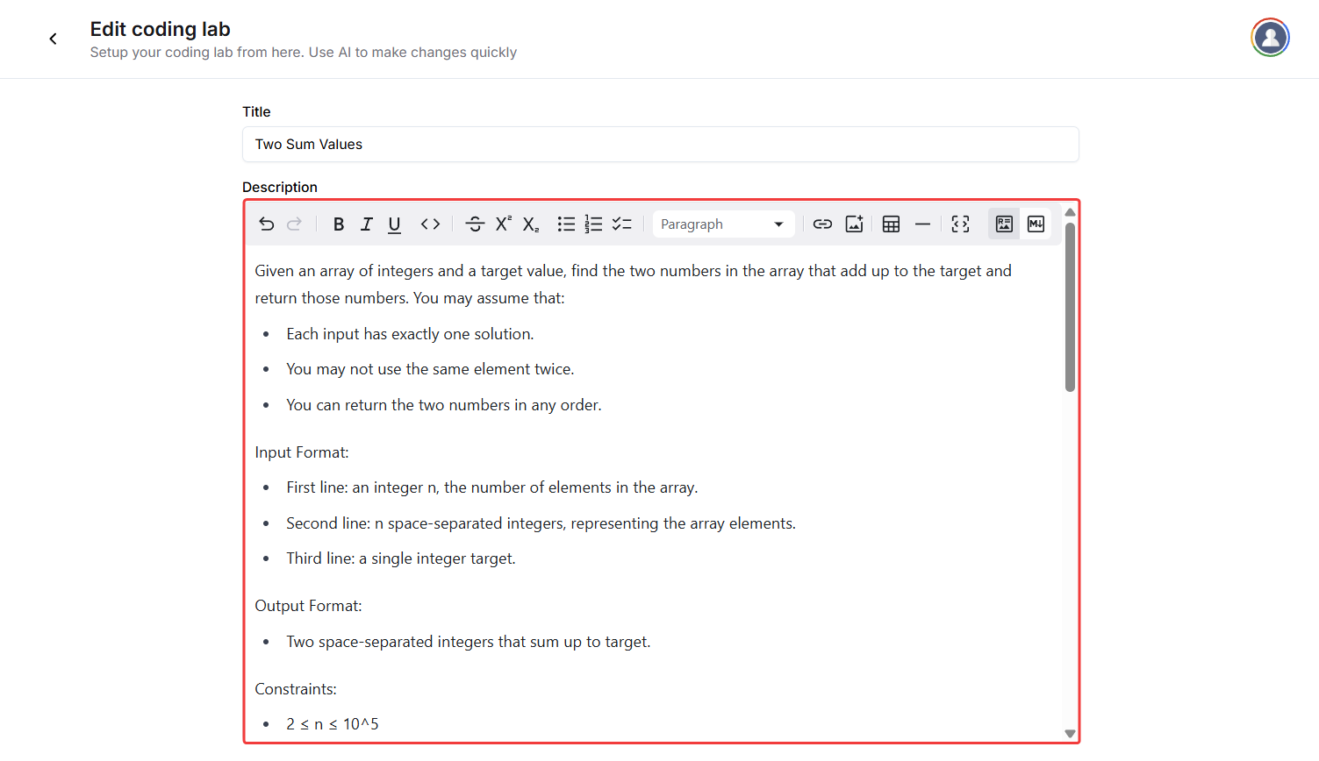Insert a table

(x=891, y=224)
